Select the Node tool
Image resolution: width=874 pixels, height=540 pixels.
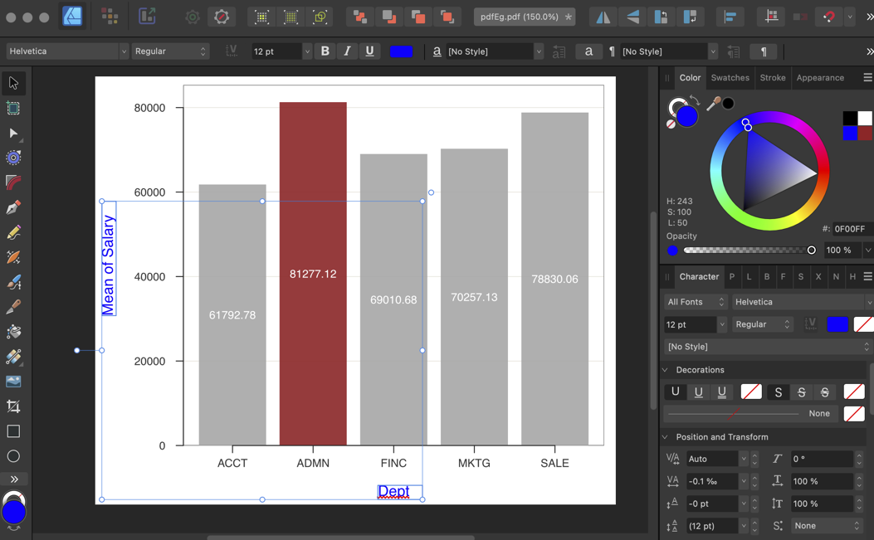pyautogui.click(x=13, y=133)
